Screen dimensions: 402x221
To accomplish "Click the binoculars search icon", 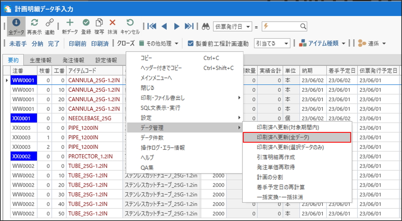I will 205,26.
